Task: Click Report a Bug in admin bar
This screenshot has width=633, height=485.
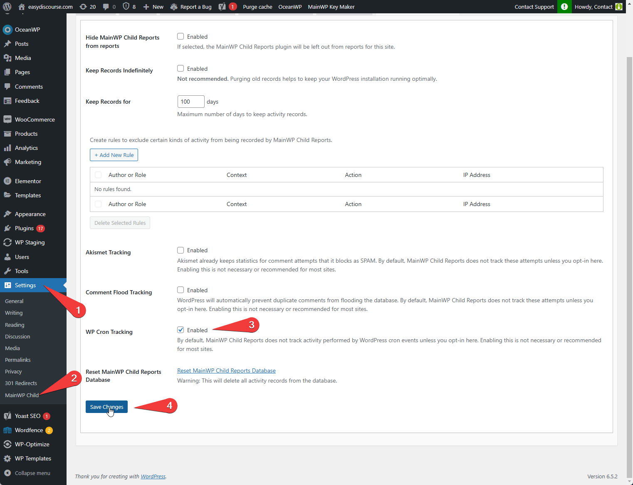Action: 191,7
